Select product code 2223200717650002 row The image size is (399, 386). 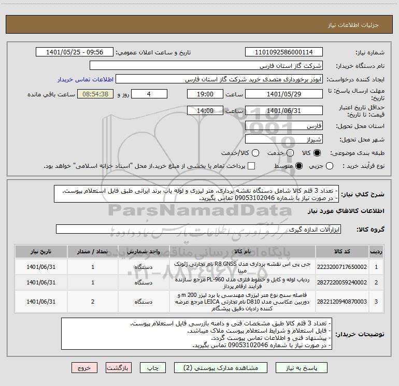pos(199,267)
